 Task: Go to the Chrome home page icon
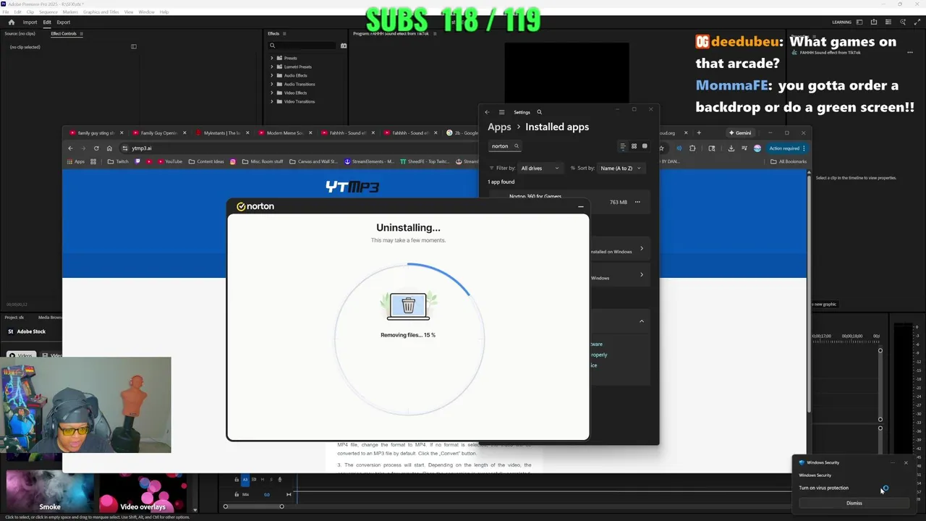[x=109, y=148]
